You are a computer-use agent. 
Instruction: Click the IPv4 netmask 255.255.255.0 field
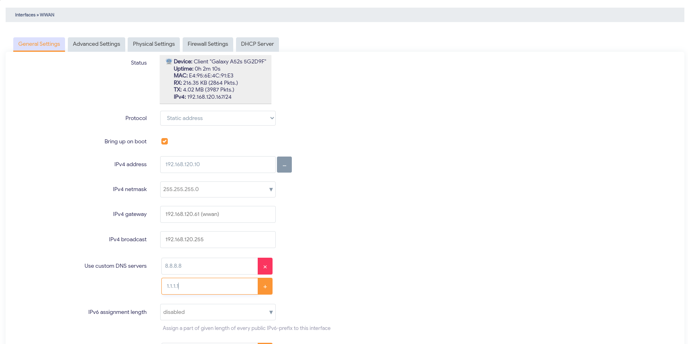(213, 189)
